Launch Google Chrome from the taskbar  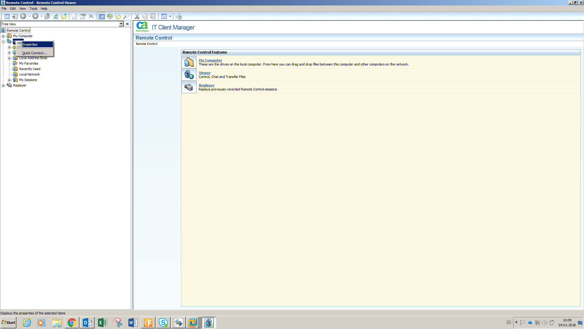[x=72, y=323]
